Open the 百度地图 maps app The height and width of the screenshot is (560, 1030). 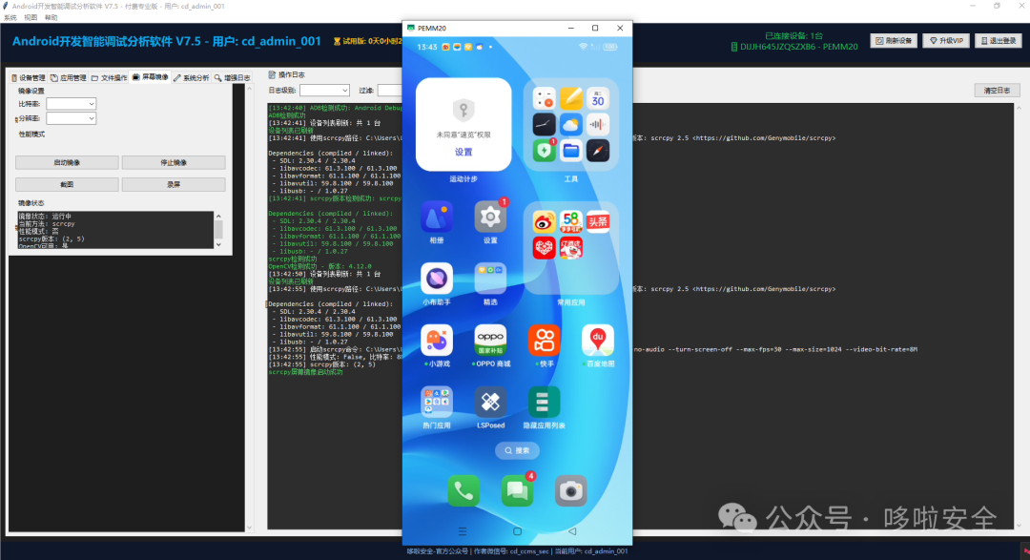point(598,341)
